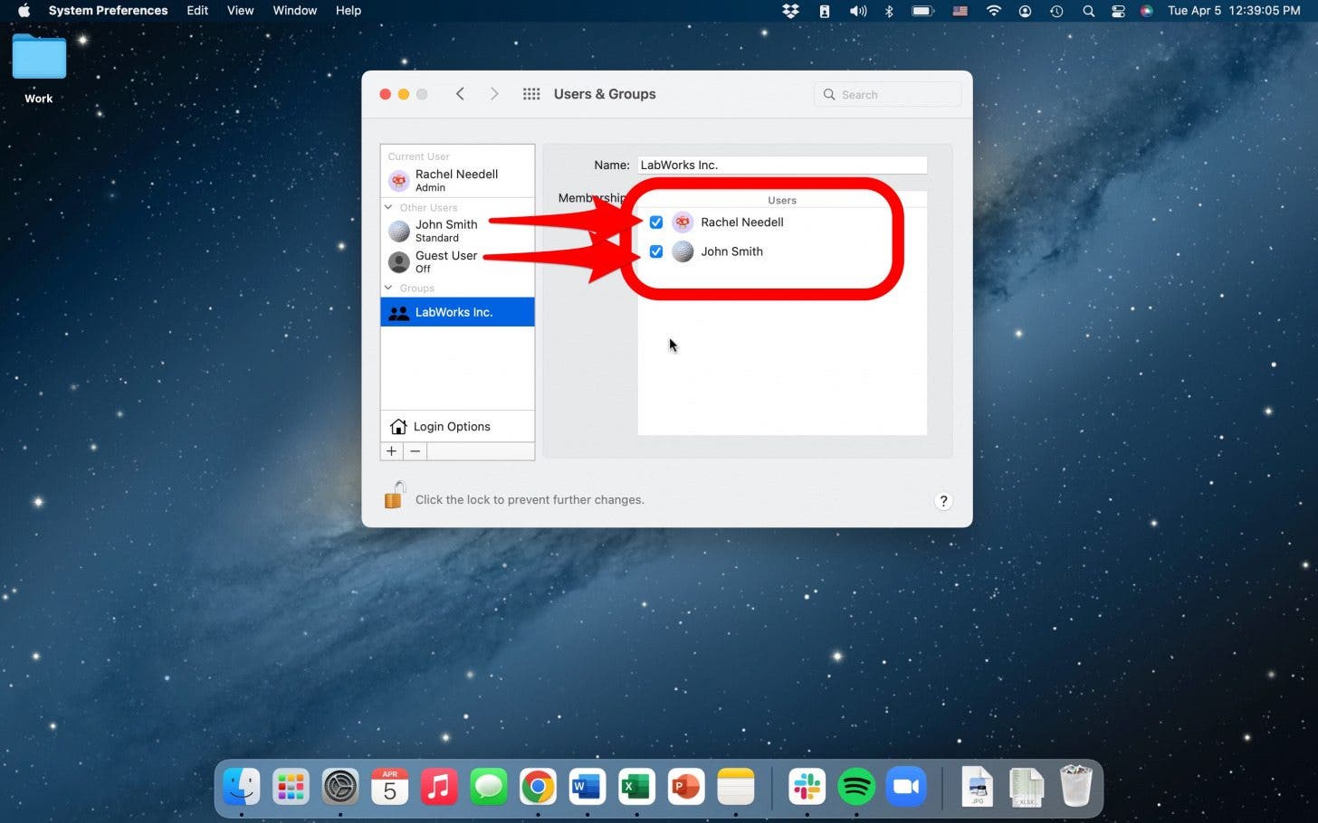Screen dimensions: 1318x823
Task: Open the System Preferences menu
Action: 108,11
